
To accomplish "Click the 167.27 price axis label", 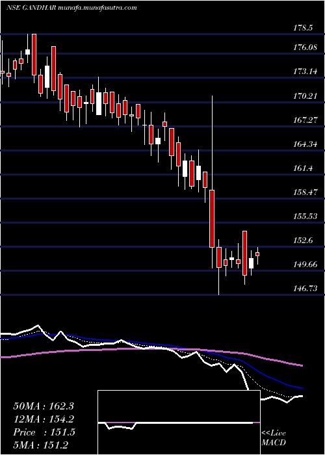I will click(304, 120).
